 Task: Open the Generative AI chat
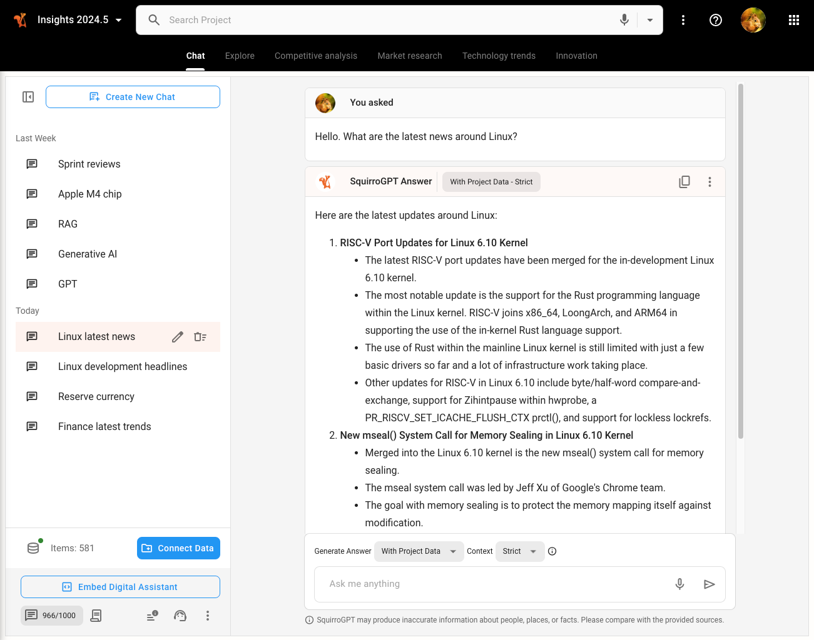118,254
